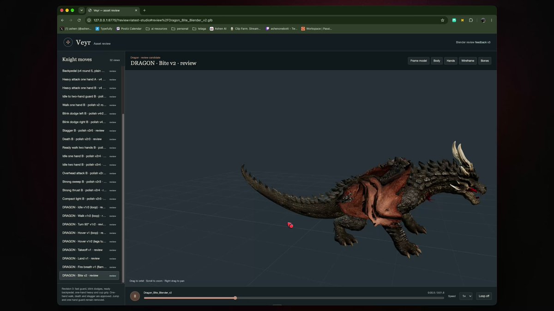Viewport: 554px width, 311px height.
Task: Open the Ashen AI bookmark
Action: (218, 29)
